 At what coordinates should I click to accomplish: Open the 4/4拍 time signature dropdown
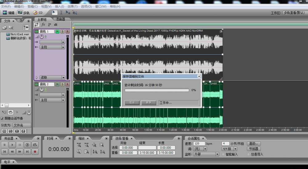coord(229,149)
